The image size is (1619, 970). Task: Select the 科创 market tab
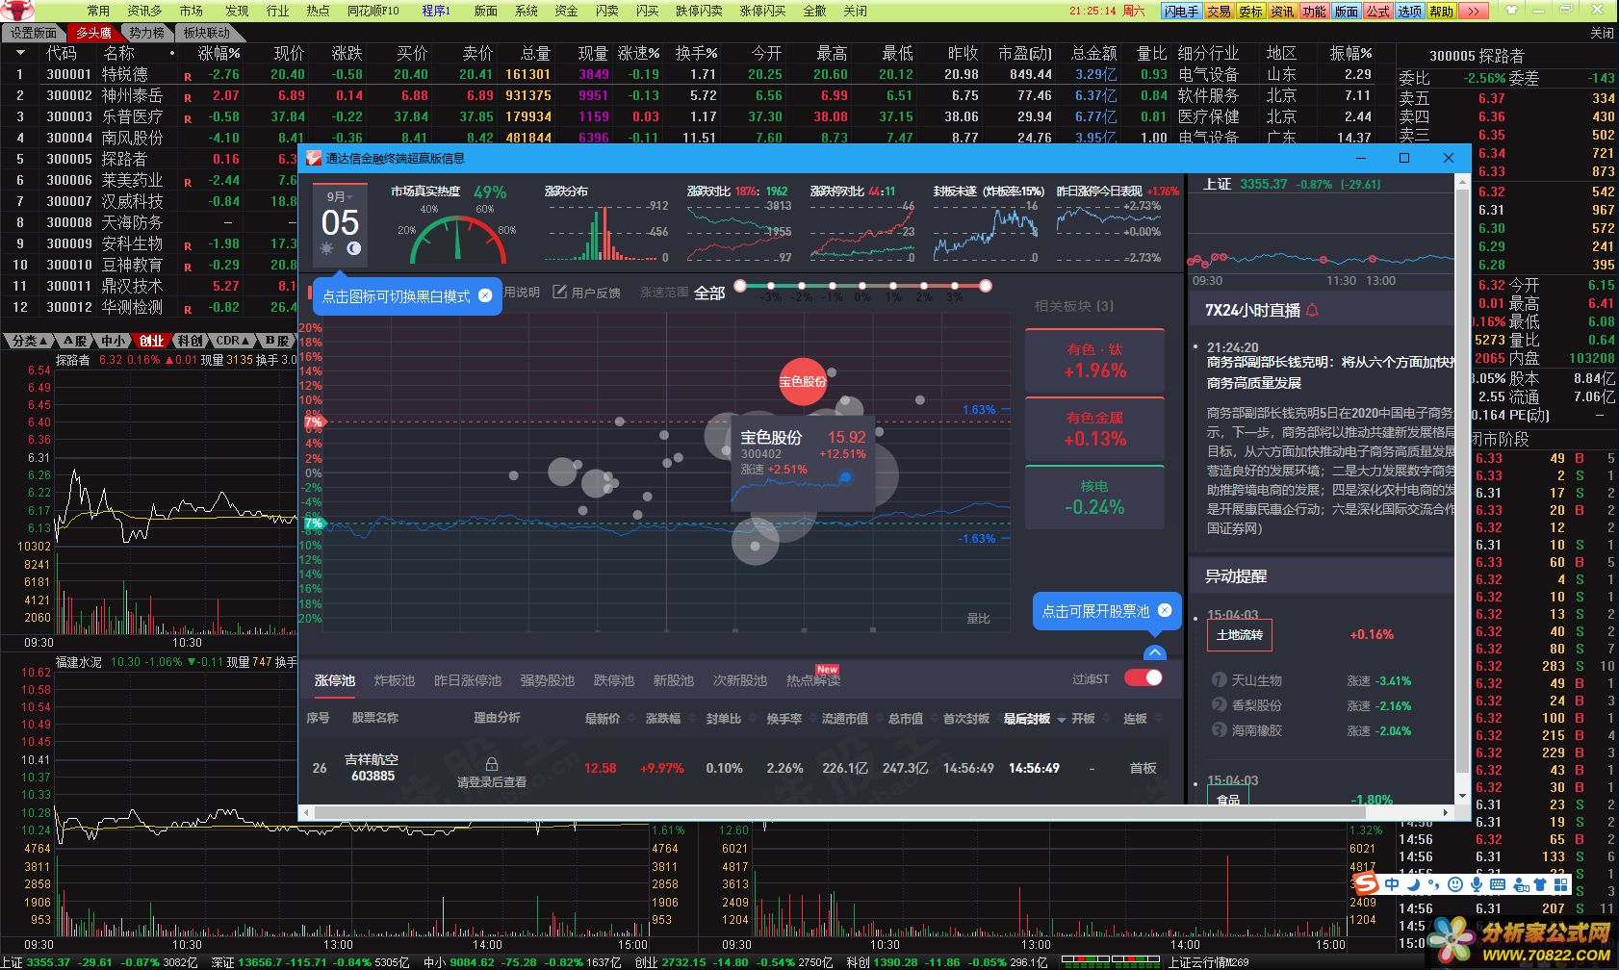(x=191, y=341)
